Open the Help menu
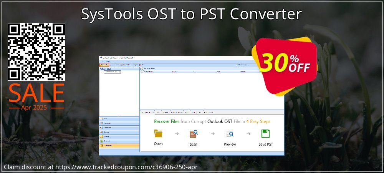 (x=108, y=61)
